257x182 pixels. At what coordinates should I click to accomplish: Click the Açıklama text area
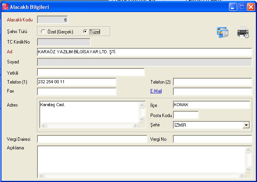click(x=141, y=160)
